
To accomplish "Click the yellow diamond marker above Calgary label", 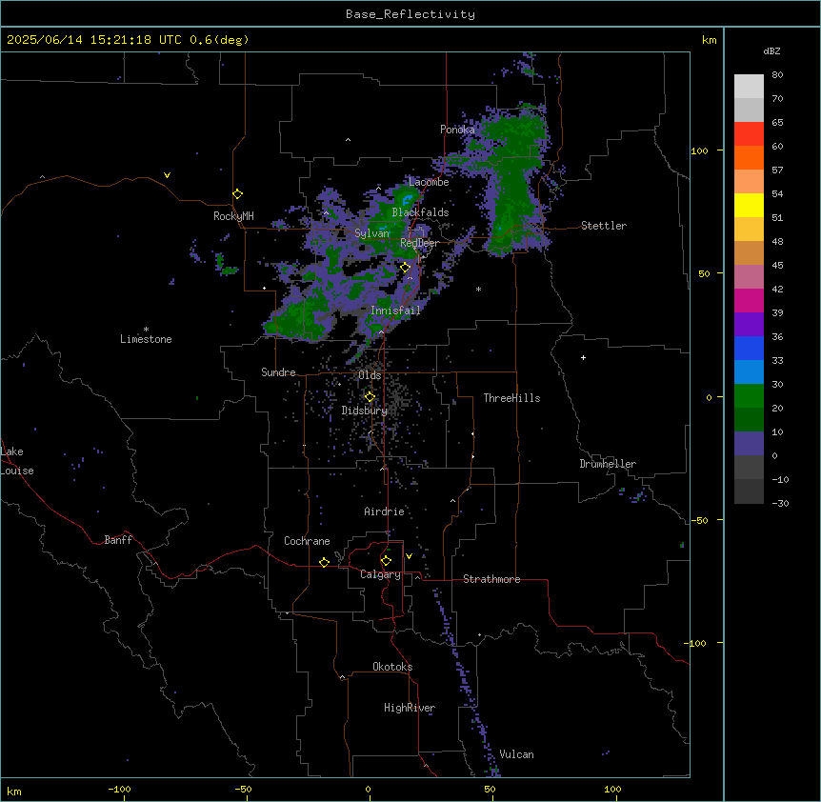I will (x=386, y=561).
